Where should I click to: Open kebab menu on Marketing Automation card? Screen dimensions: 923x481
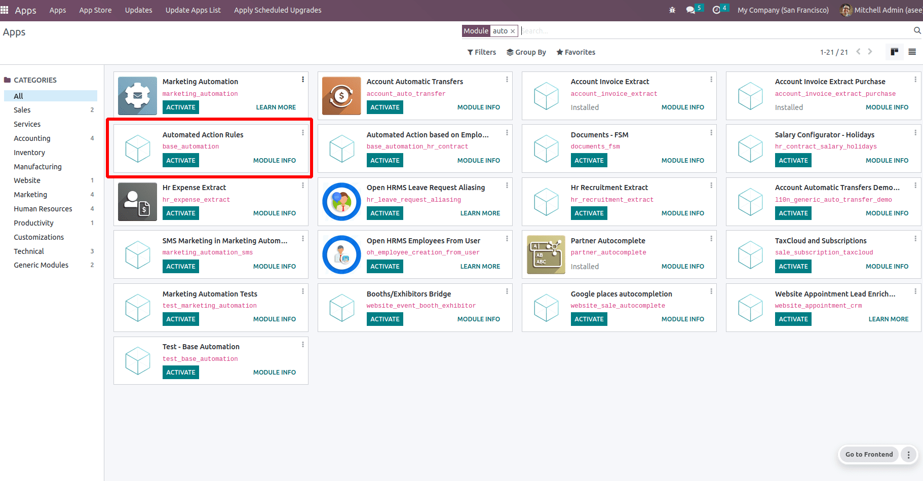303,80
